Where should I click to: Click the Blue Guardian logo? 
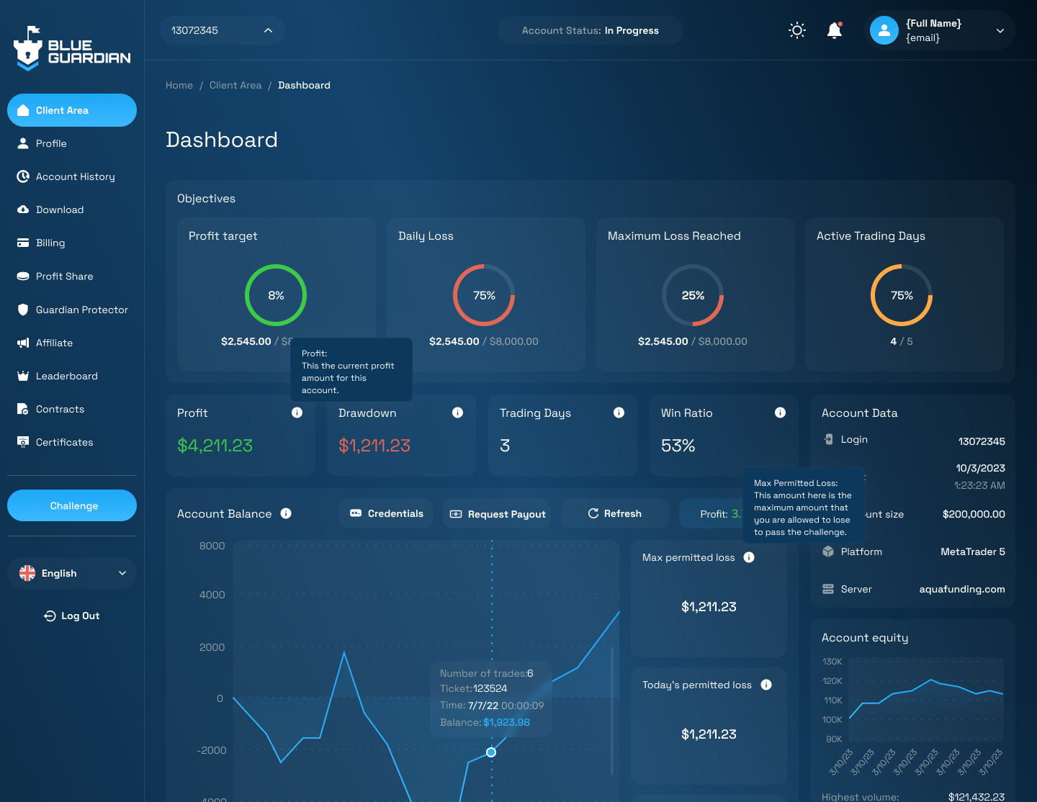click(x=72, y=48)
